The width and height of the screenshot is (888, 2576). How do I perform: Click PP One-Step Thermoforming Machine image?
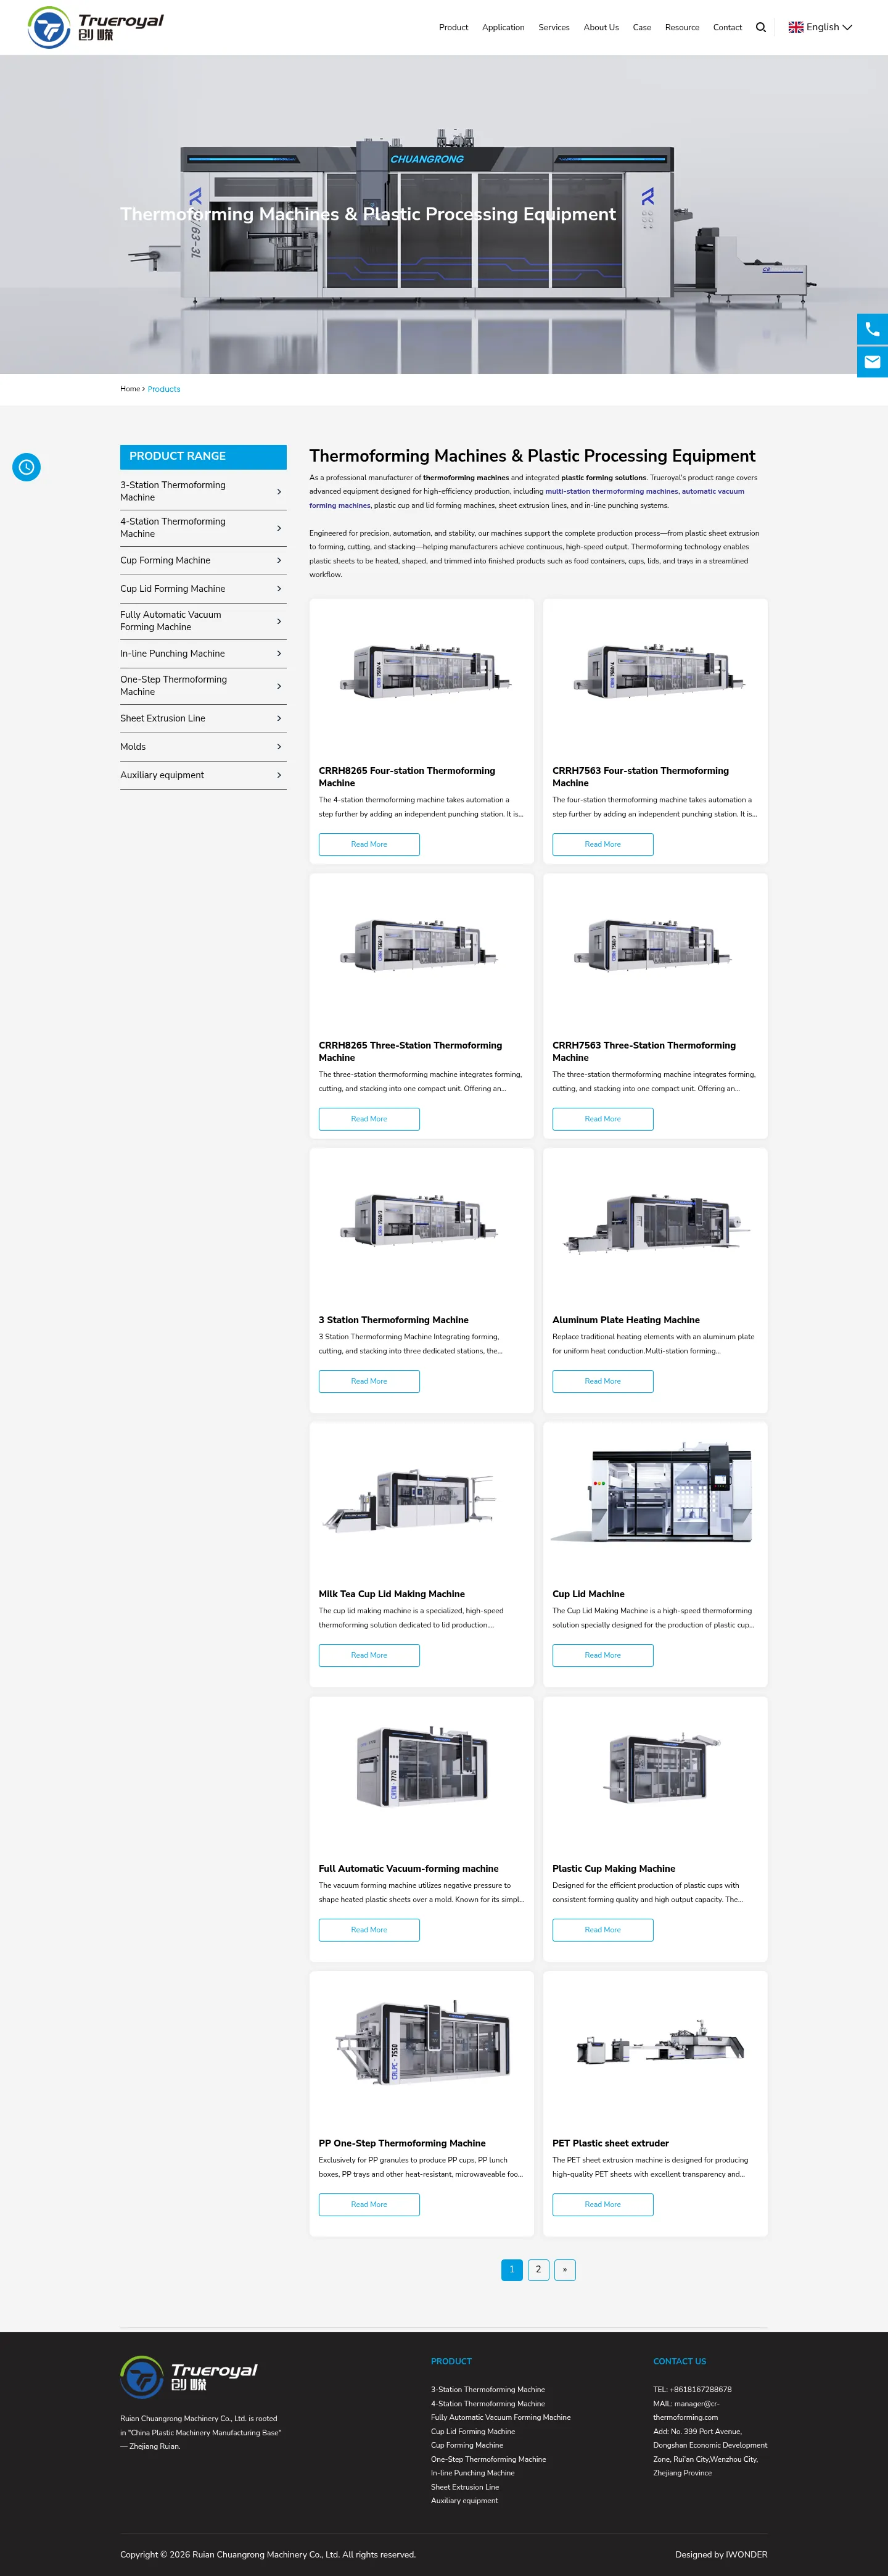422,2046
